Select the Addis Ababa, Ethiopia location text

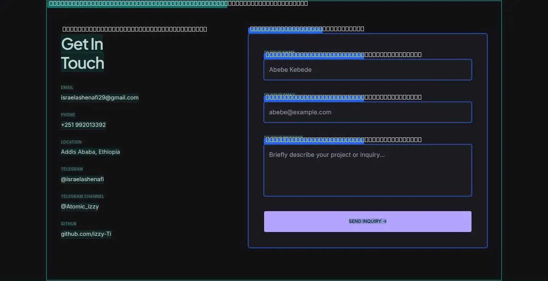[x=91, y=152]
